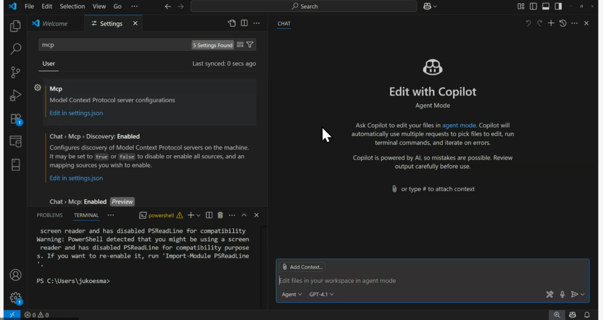The height and width of the screenshot is (320, 603).
Task: Click errors and warnings status indicator
Action: tap(37, 315)
